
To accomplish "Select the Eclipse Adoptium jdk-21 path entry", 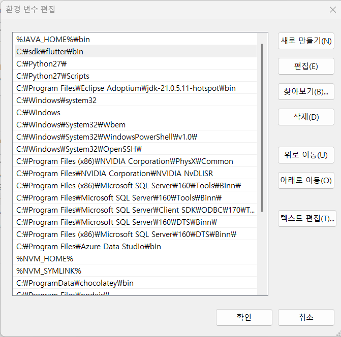I will 135,88.
